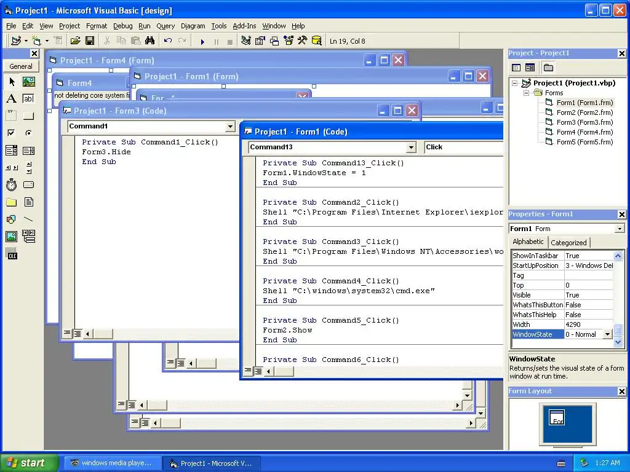Open the Debug menu
The width and height of the screenshot is (630, 472).
point(123,26)
